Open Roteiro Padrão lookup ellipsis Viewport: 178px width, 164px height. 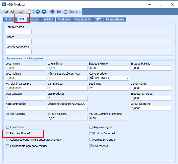pyautogui.click(x=29, y=31)
